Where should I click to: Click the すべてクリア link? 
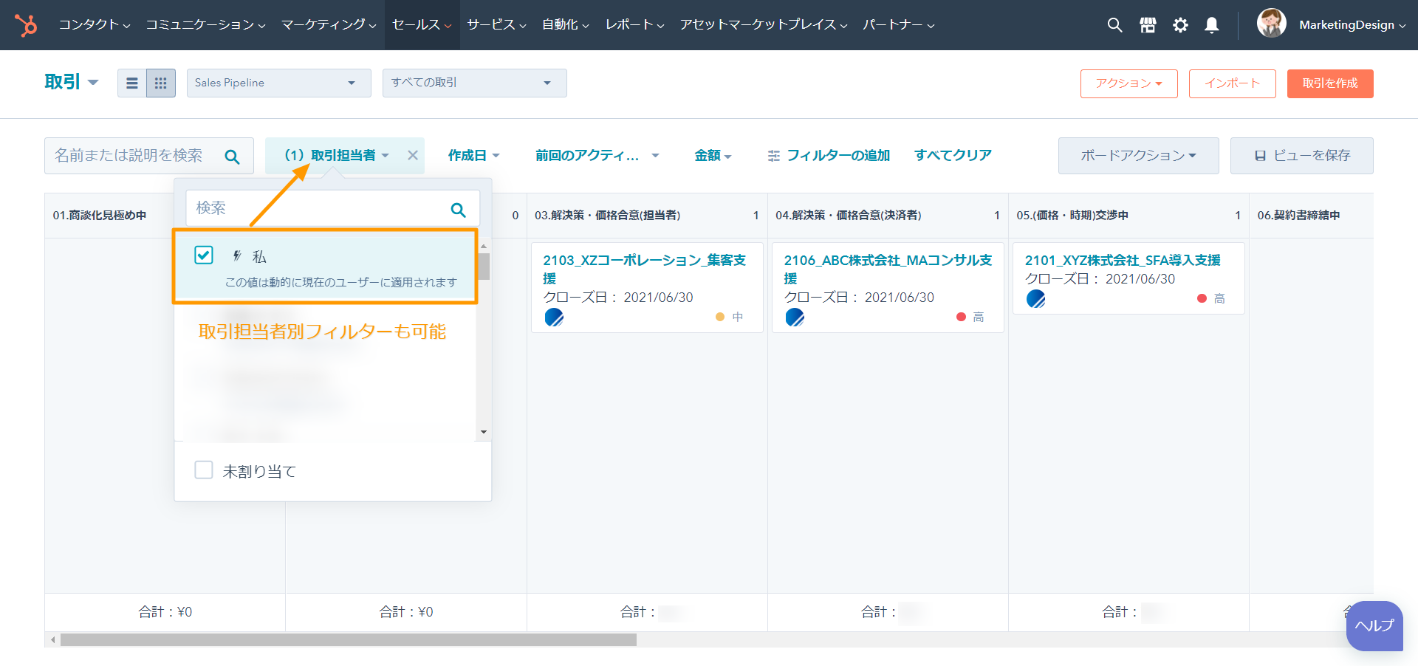coord(953,155)
